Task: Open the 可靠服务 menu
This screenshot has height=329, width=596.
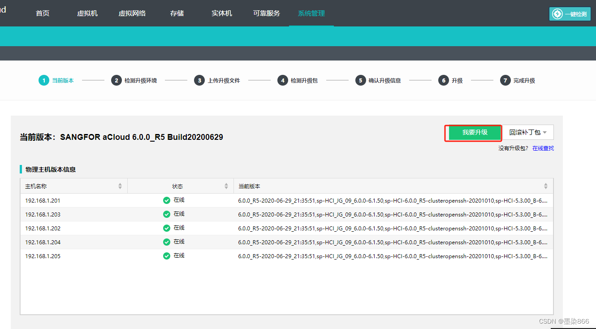Action: click(x=267, y=13)
